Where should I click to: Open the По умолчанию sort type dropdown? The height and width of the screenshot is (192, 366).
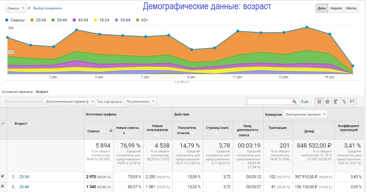click(x=140, y=101)
